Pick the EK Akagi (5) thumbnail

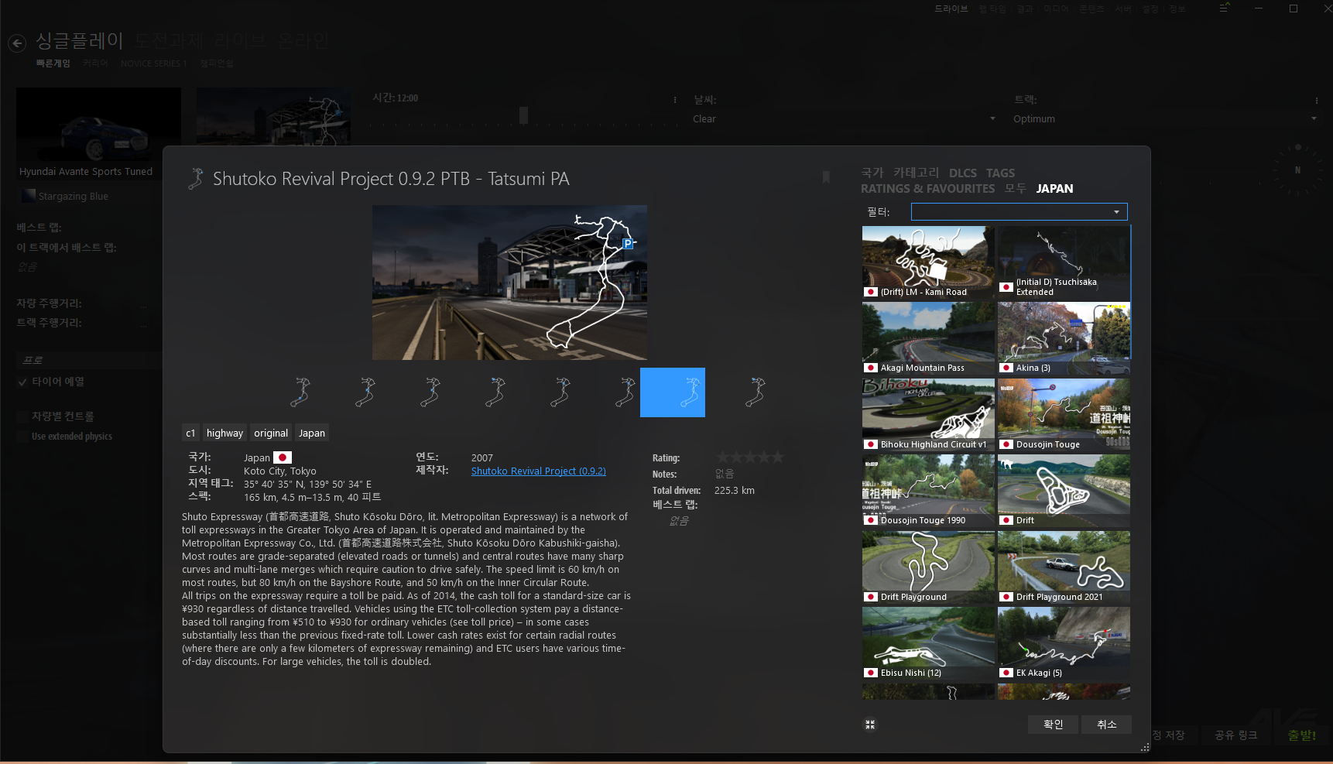(1064, 642)
